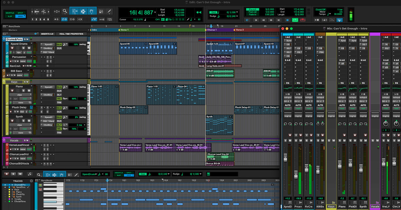This screenshot has height=210, width=401.
Task: Solo the Piano track
Action: 24,91
